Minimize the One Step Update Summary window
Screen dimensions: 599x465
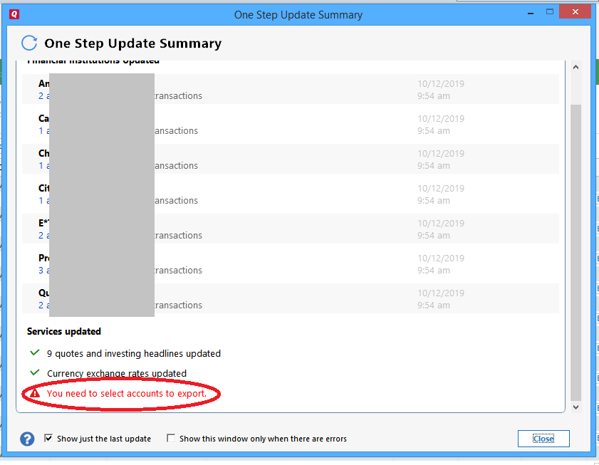click(531, 14)
